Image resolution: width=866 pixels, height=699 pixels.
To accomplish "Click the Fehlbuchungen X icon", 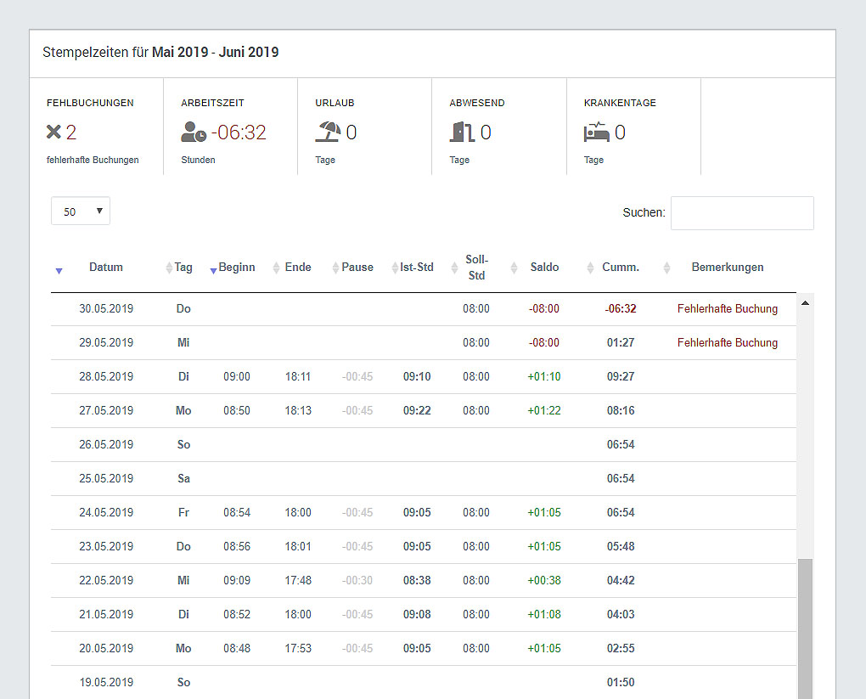I will tap(53, 132).
